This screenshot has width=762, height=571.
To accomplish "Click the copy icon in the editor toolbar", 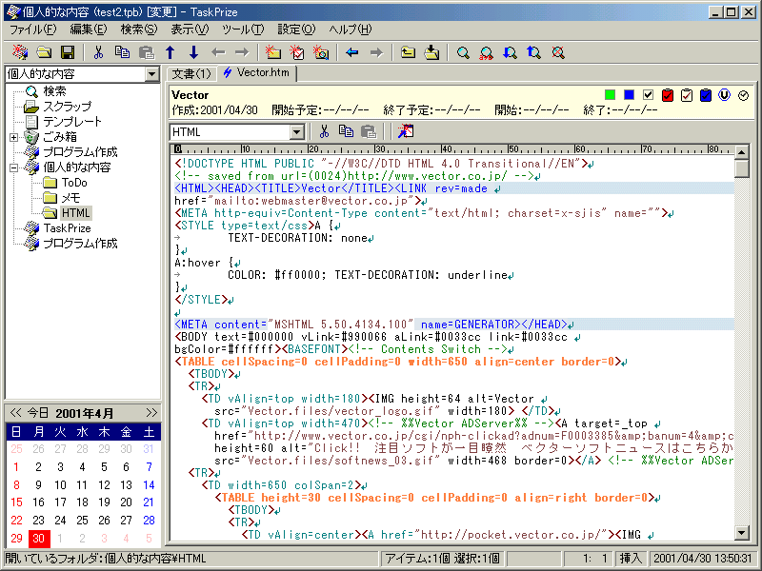I will [346, 131].
